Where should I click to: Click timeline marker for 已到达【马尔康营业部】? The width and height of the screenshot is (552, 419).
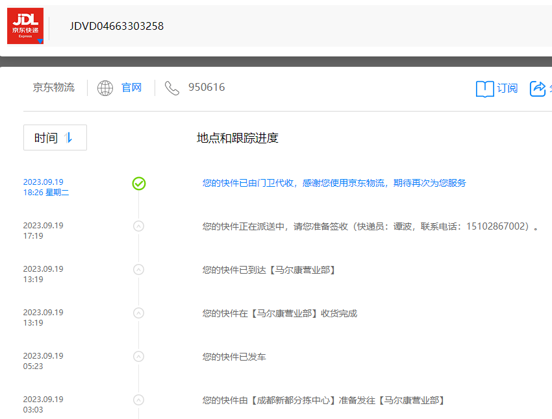point(139,270)
